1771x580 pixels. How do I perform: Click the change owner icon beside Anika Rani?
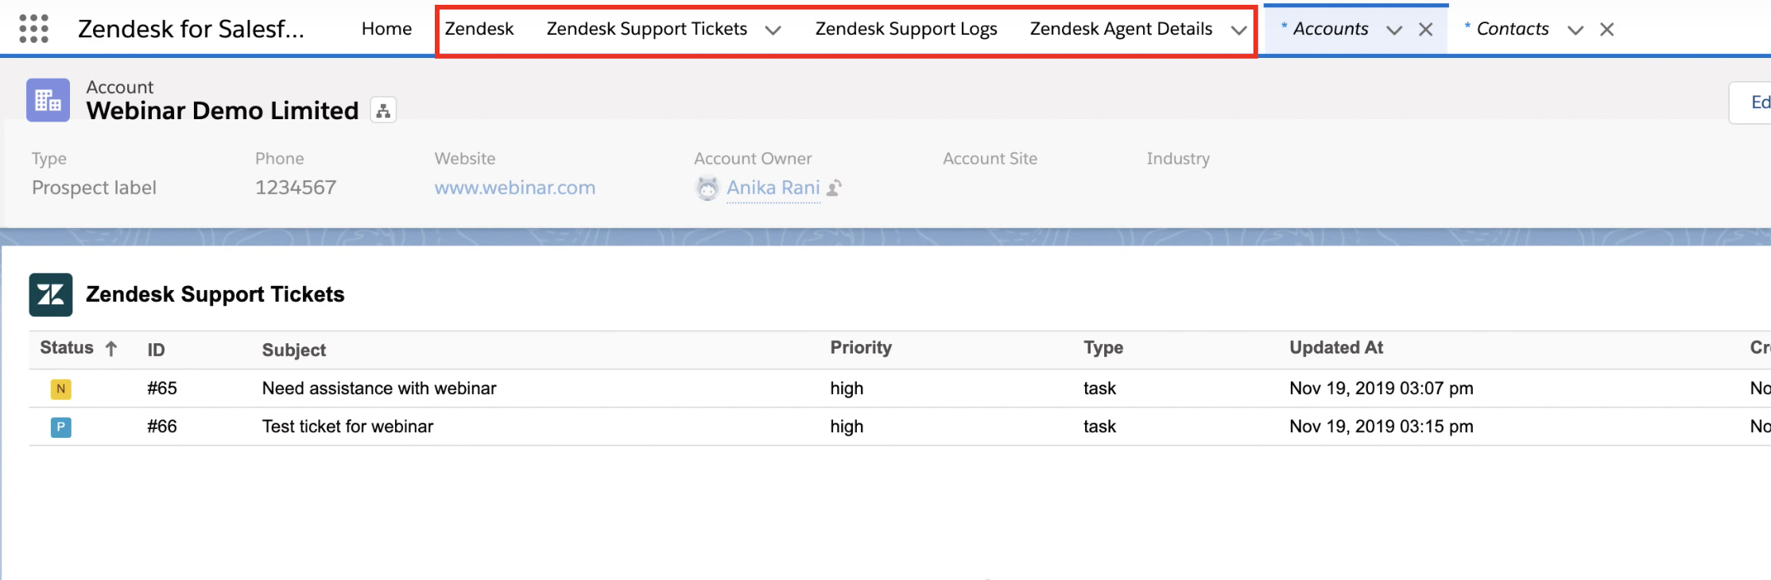[x=834, y=188]
